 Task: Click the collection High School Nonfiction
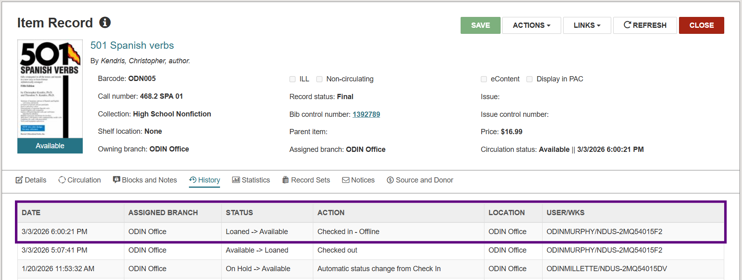pos(172,114)
